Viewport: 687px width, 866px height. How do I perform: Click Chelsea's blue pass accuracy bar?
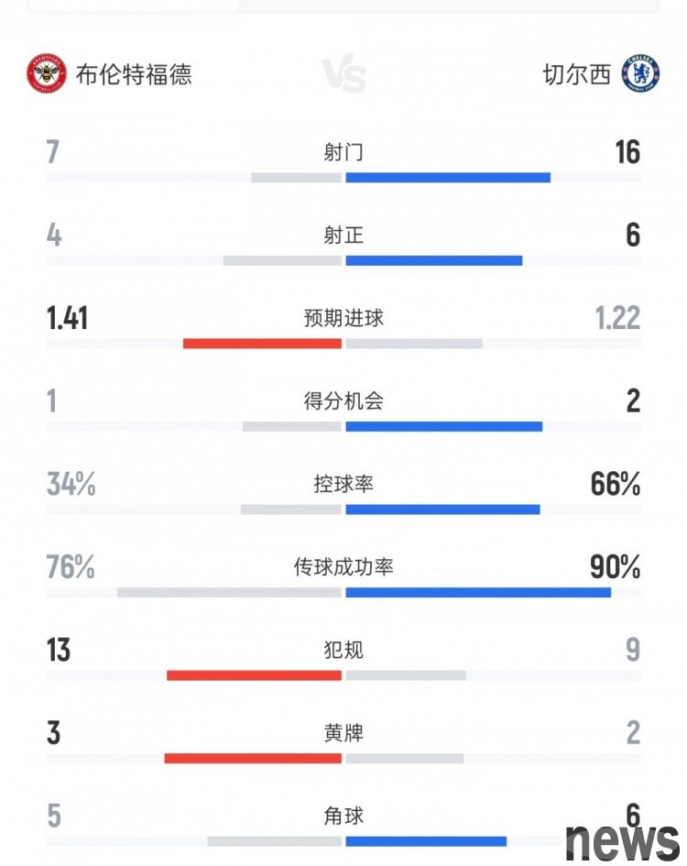point(478,593)
